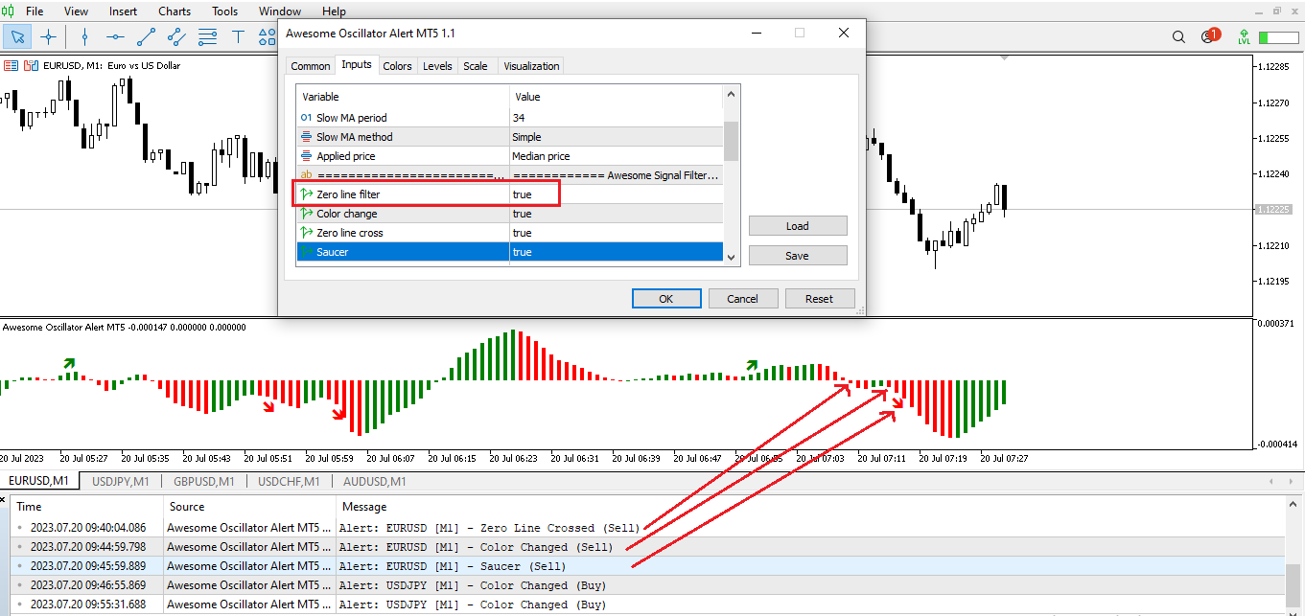Sort alerts by the Source column header

(249, 507)
